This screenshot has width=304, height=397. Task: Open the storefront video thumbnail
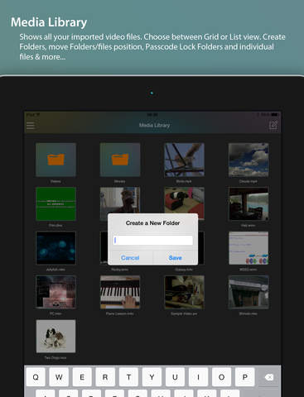pos(249,292)
